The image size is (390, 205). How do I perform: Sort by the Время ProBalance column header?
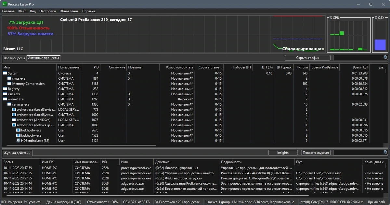click(325, 67)
